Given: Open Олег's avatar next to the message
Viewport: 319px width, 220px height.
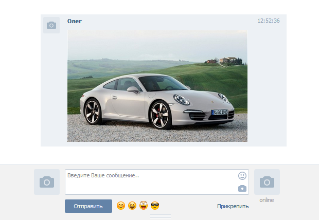Looking at the screenshot, I should click(x=51, y=25).
